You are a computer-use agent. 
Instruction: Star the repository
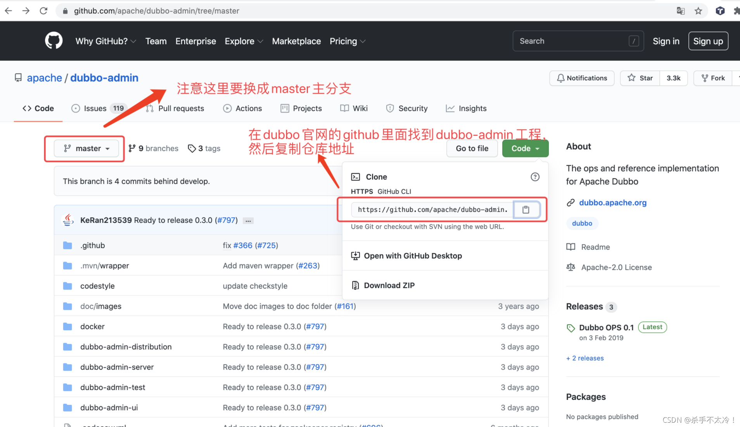[640, 78]
